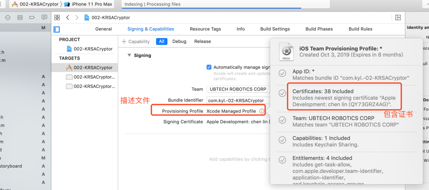Viewport: 429px width, 190px height.
Task: Open the Test navigator diamond icon
Action: pos(8,17)
